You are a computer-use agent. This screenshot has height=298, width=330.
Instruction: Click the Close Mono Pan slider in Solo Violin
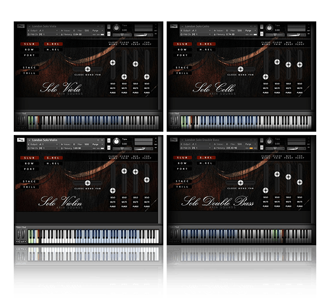pos(87,183)
